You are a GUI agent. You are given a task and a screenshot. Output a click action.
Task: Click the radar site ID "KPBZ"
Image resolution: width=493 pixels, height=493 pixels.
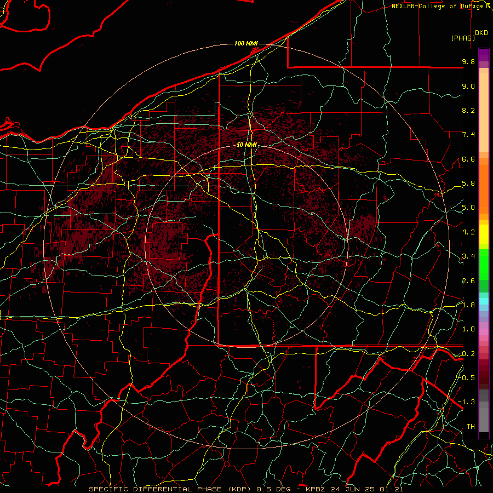tap(316, 489)
